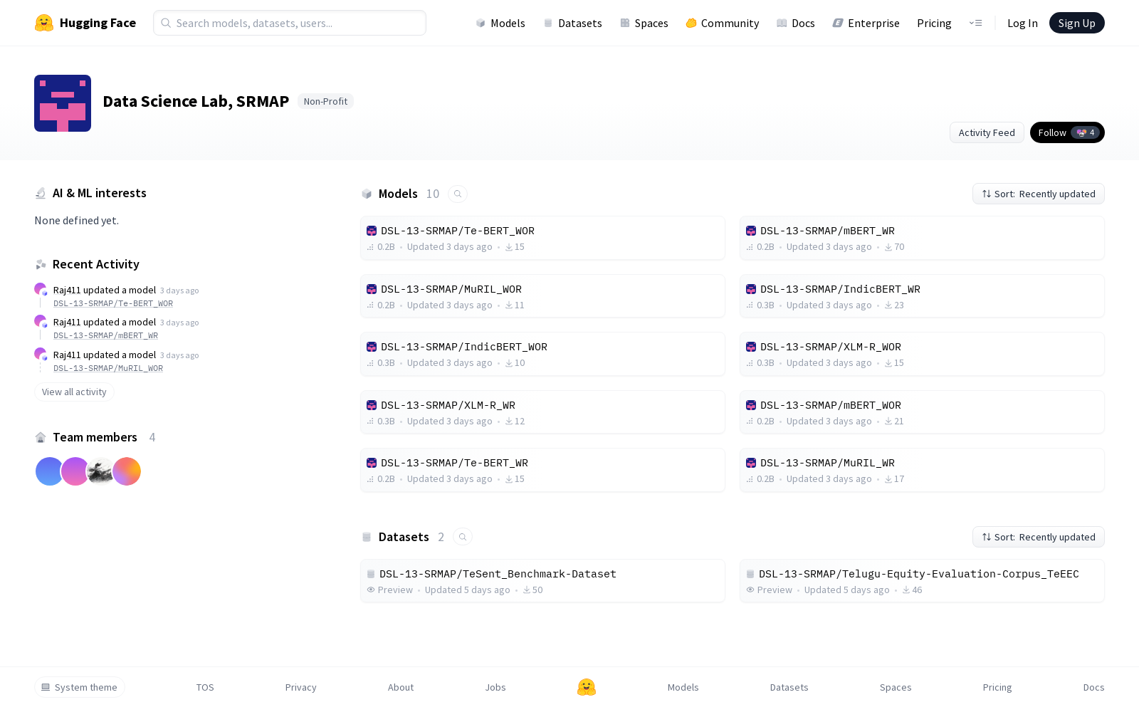
Task: Open the Data Science Lab organization avatar
Action: click(x=63, y=103)
